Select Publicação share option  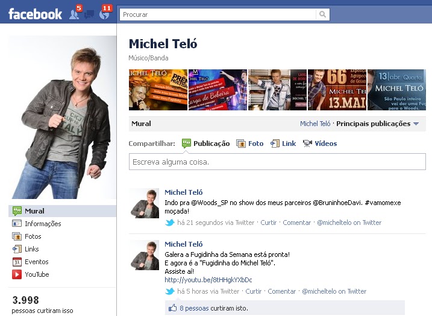click(x=211, y=144)
